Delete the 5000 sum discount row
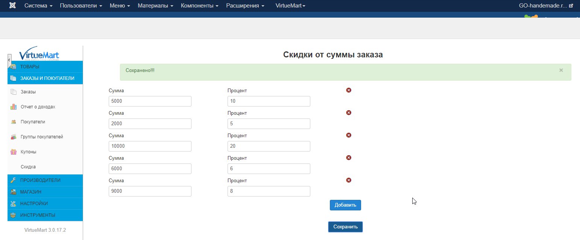This screenshot has height=240, width=580. [x=349, y=90]
